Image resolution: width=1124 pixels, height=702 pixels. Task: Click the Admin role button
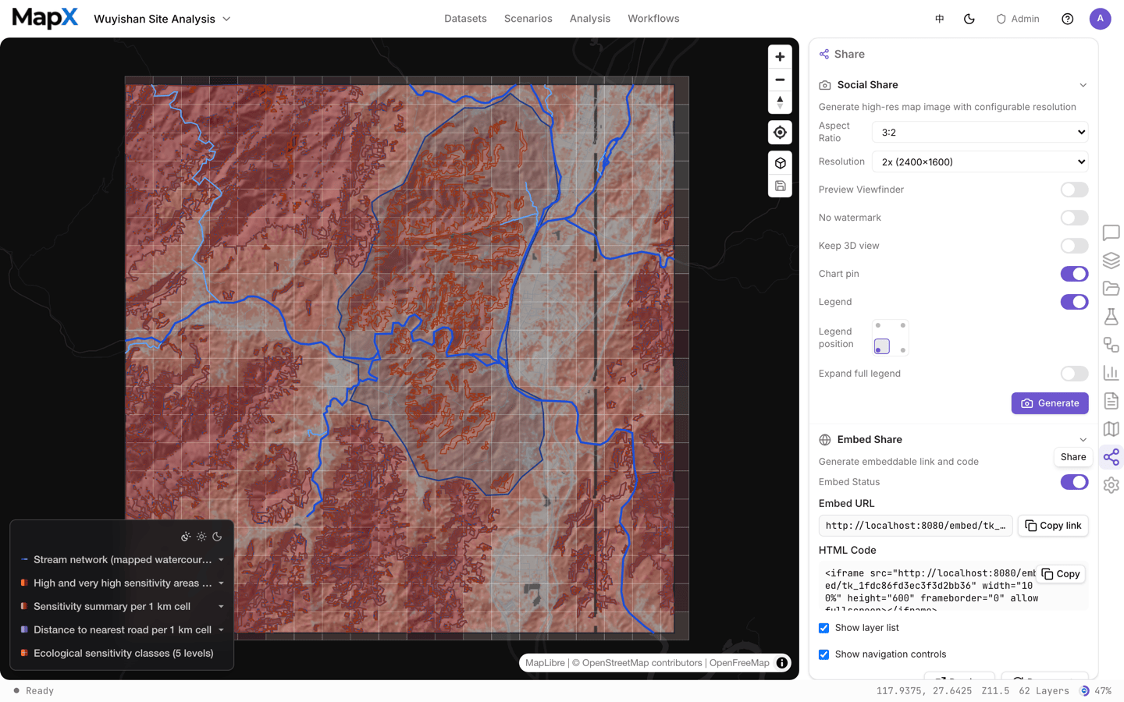click(1018, 19)
